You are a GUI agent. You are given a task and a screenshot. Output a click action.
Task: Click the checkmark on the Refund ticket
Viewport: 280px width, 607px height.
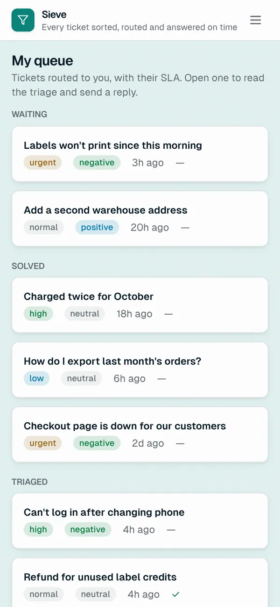(x=176, y=594)
